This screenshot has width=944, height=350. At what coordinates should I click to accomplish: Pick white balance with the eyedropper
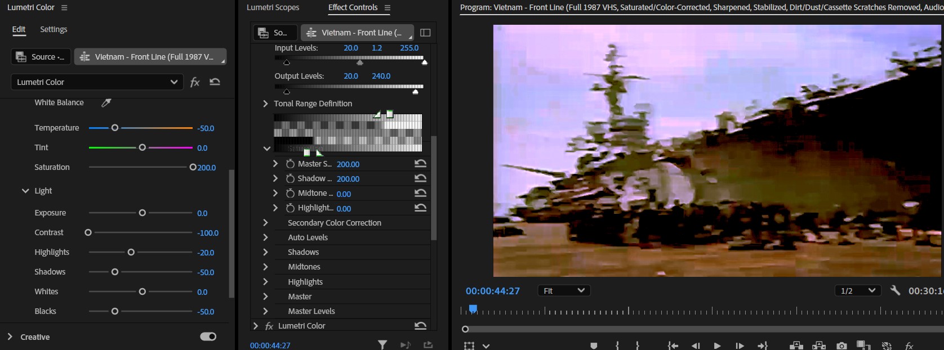coord(106,102)
